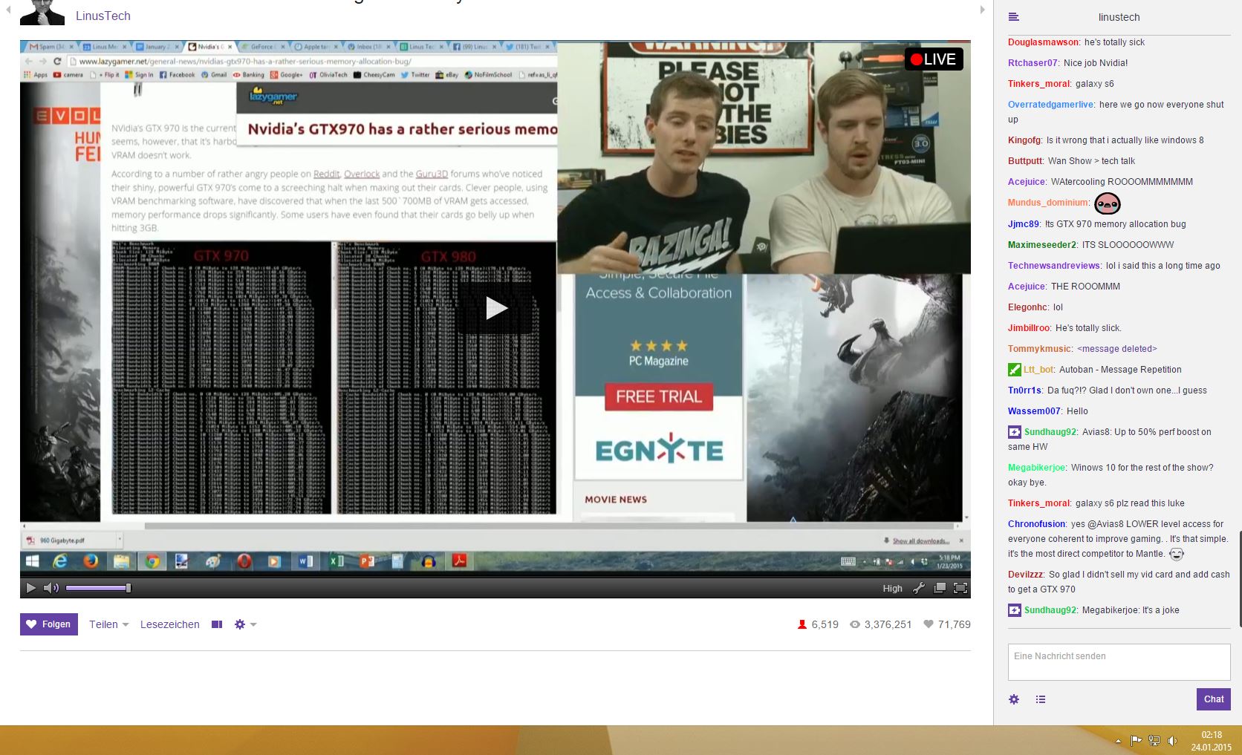Click the play icon in the player bar
The width and height of the screenshot is (1242, 755).
30,588
